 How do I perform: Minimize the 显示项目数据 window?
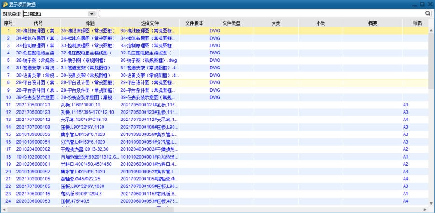pos(415,4)
